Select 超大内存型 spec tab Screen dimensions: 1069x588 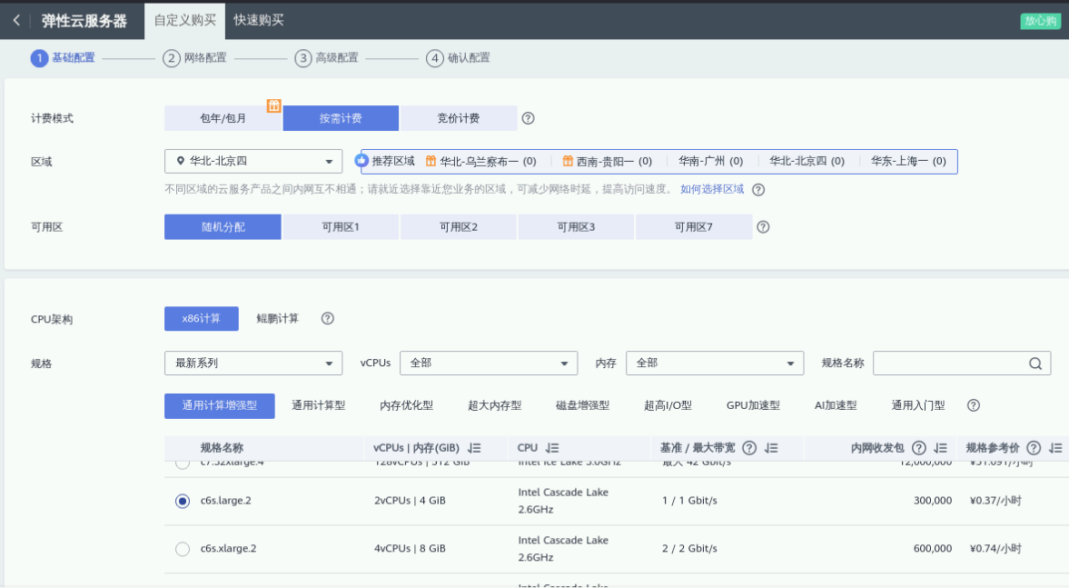[494, 405]
